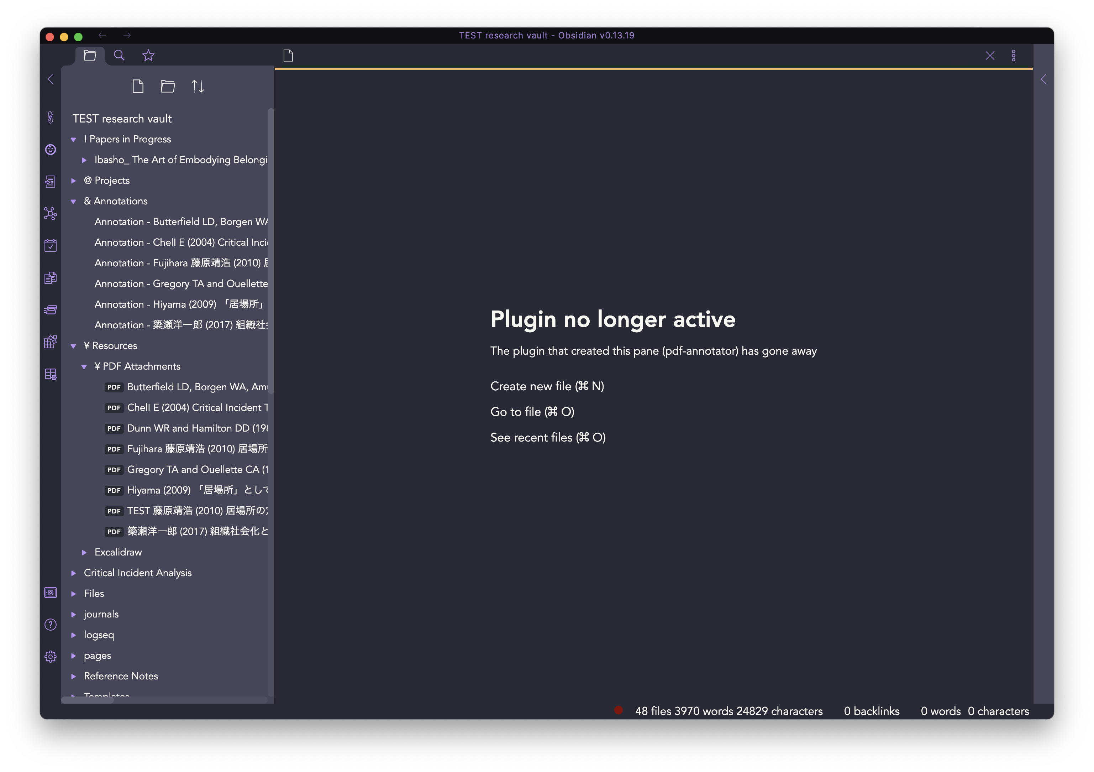
Task: Create a new note using the document icon
Action: (x=138, y=86)
